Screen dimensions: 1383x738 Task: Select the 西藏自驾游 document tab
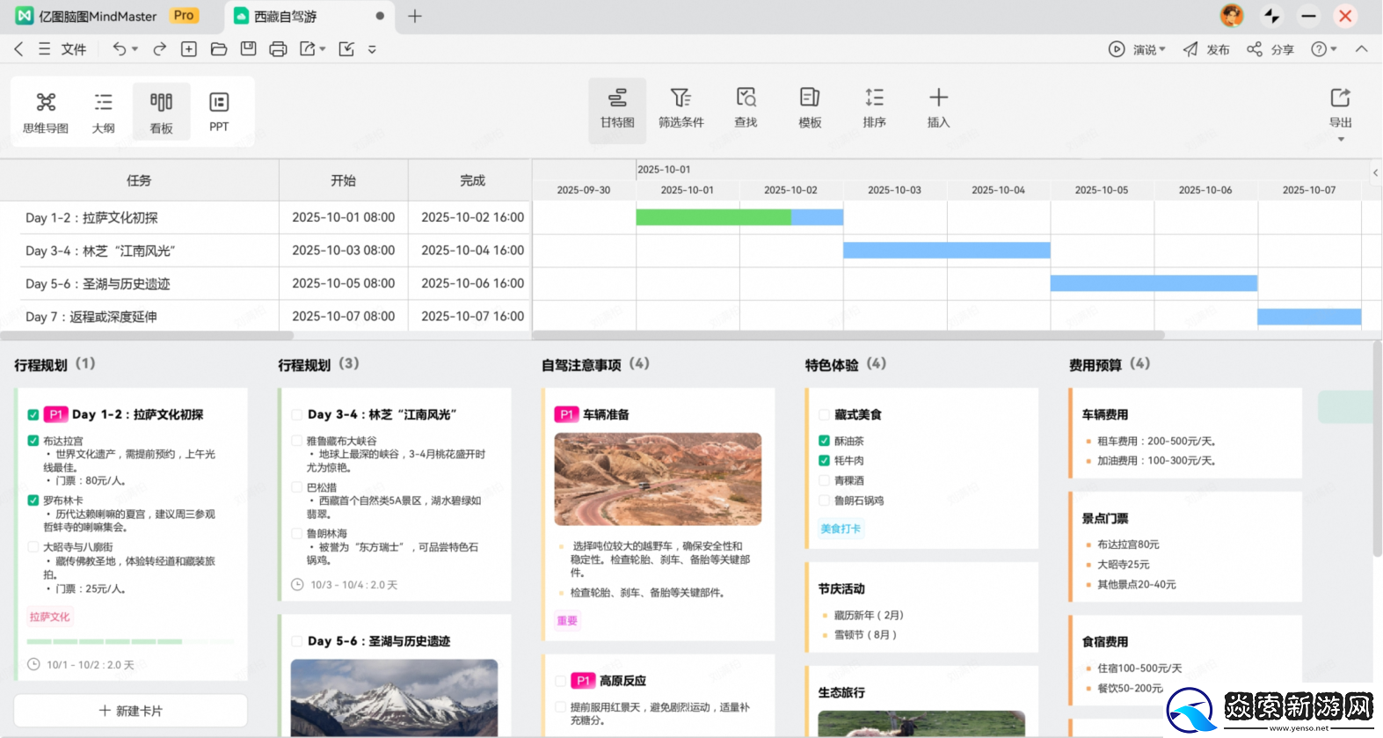[309, 16]
